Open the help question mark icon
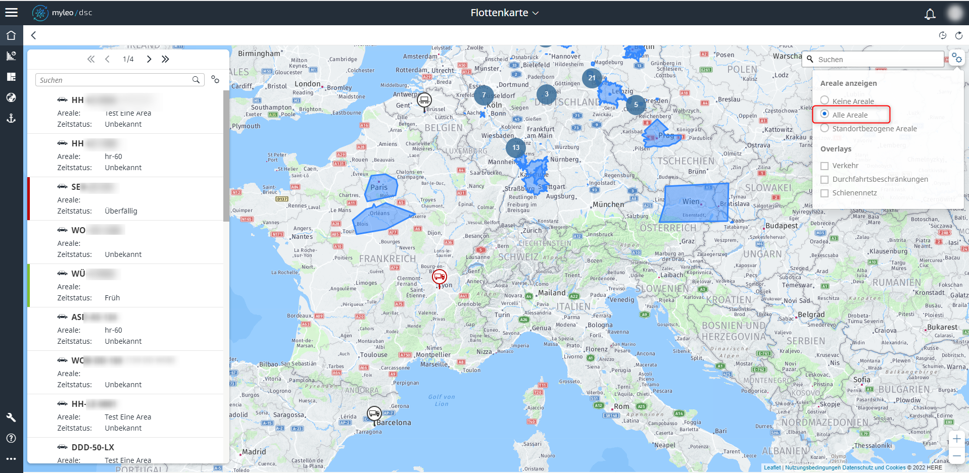This screenshot has width=969, height=473. (11, 438)
